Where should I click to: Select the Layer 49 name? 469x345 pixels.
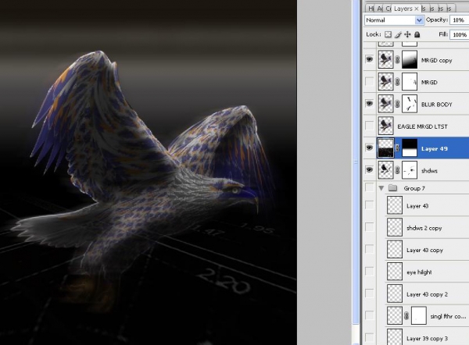tap(435, 149)
